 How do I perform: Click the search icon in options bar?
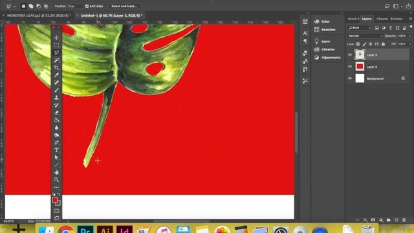[x=387, y=6]
